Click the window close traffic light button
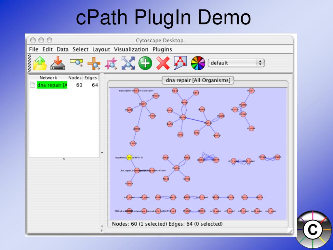This screenshot has height=250, width=333. 33,40
